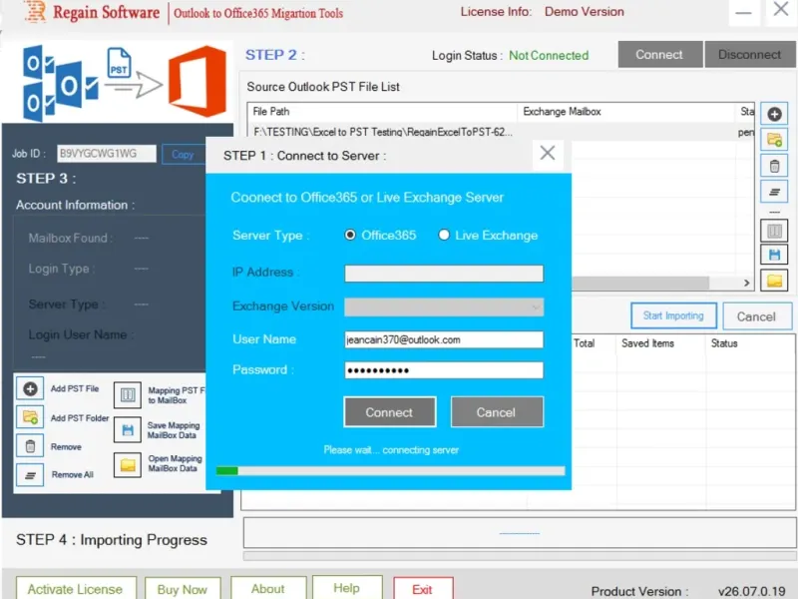Click the Remove All lines icon in right toolbar

[774, 192]
